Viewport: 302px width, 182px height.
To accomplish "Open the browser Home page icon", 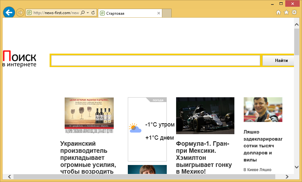I will tap(279, 13).
